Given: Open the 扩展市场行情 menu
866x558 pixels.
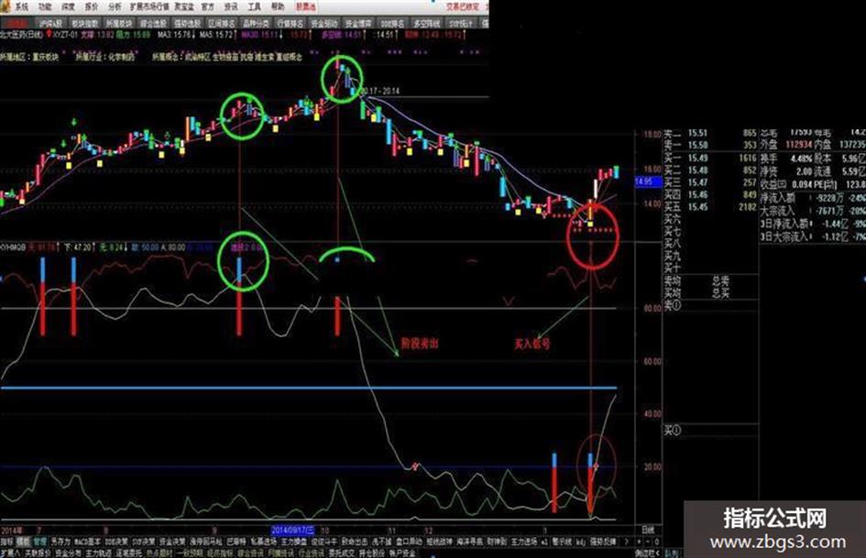Looking at the screenshot, I should [149, 7].
